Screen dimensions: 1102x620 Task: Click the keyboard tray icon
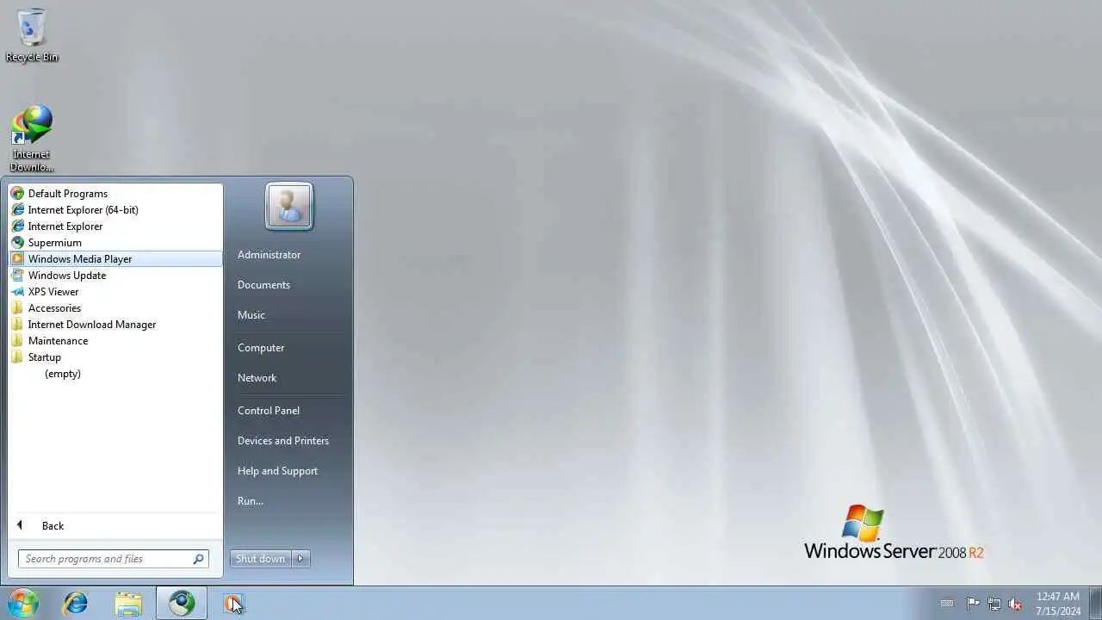click(x=947, y=604)
